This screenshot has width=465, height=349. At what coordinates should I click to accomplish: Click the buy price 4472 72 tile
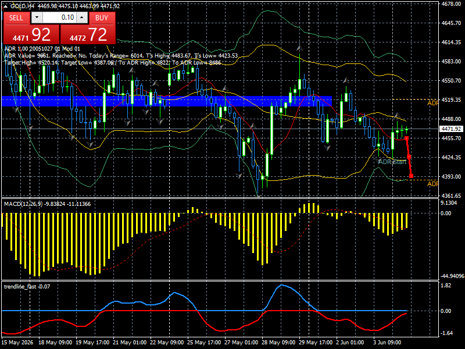point(88,34)
